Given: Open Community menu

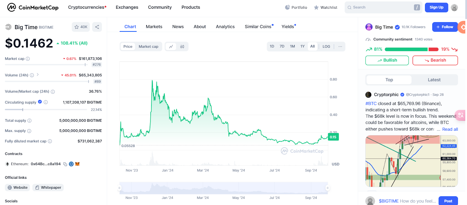Looking at the screenshot, I should tap(160, 7).
